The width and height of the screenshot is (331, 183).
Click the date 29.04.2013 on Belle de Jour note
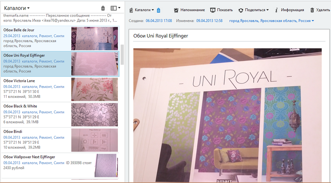[x=12, y=36]
